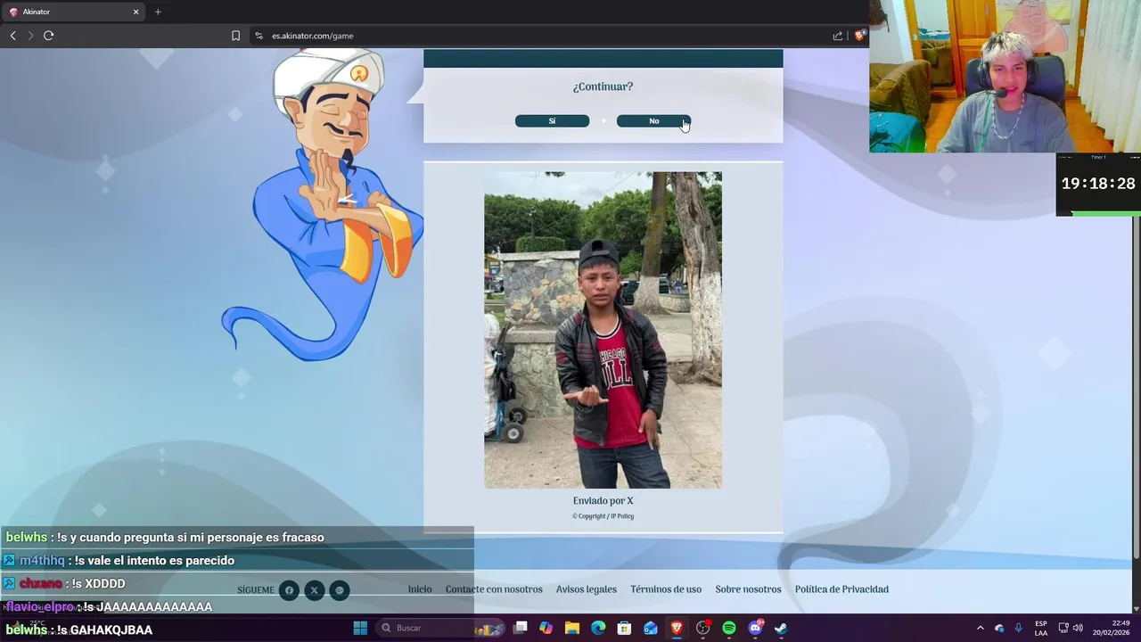This screenshot has width=1141, height=642.
Task: Open Spotify from the taskbar
Action: (729, 628)
